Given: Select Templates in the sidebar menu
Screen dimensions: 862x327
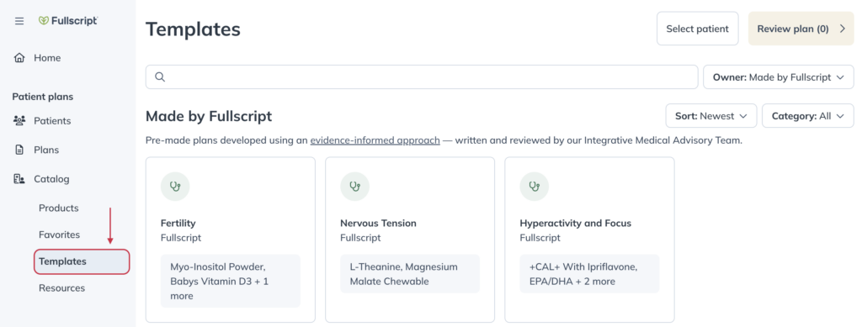Looking at the screenshot, I should (82, 261).
